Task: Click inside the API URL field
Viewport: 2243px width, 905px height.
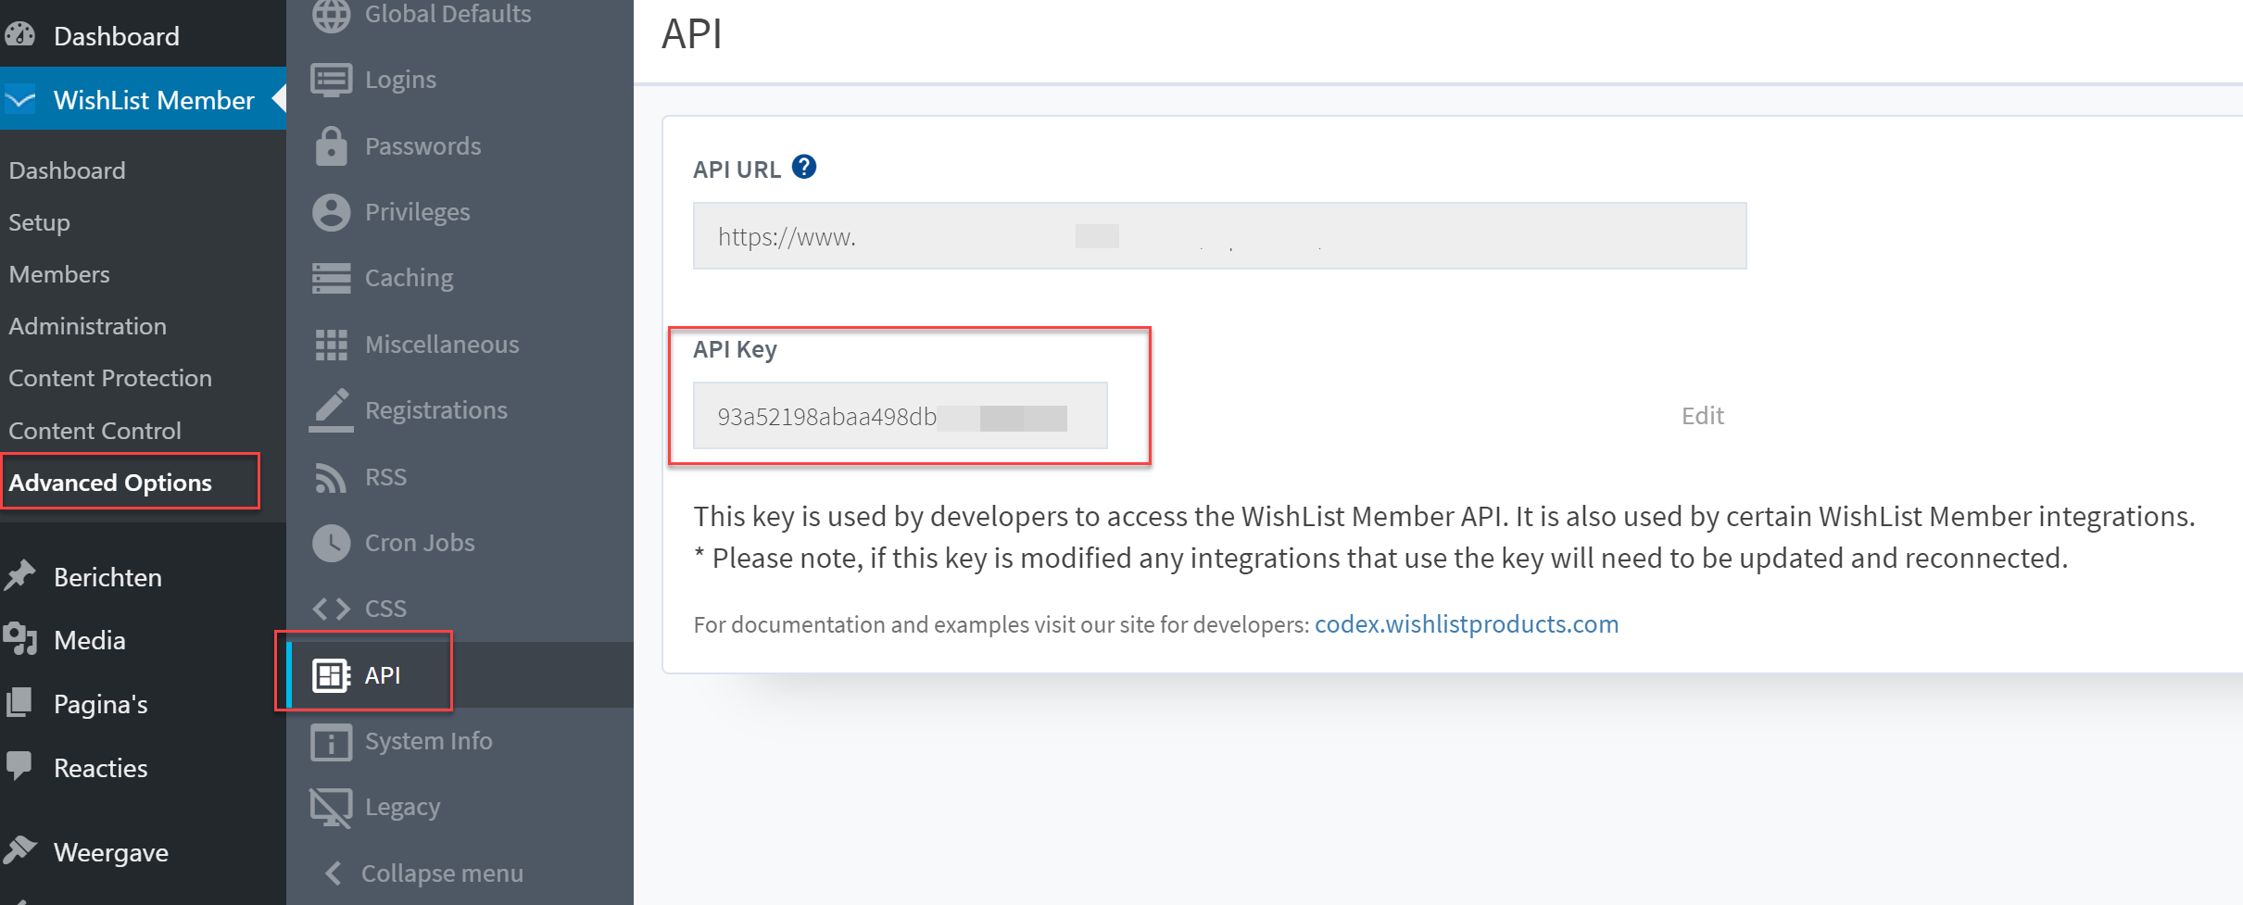Action: click(1219, 236)
